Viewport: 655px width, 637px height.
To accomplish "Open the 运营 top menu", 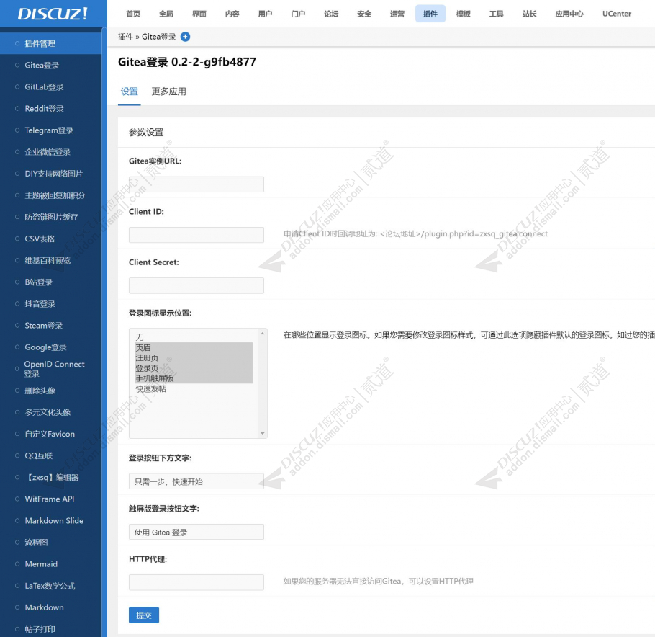I will 397,14.
